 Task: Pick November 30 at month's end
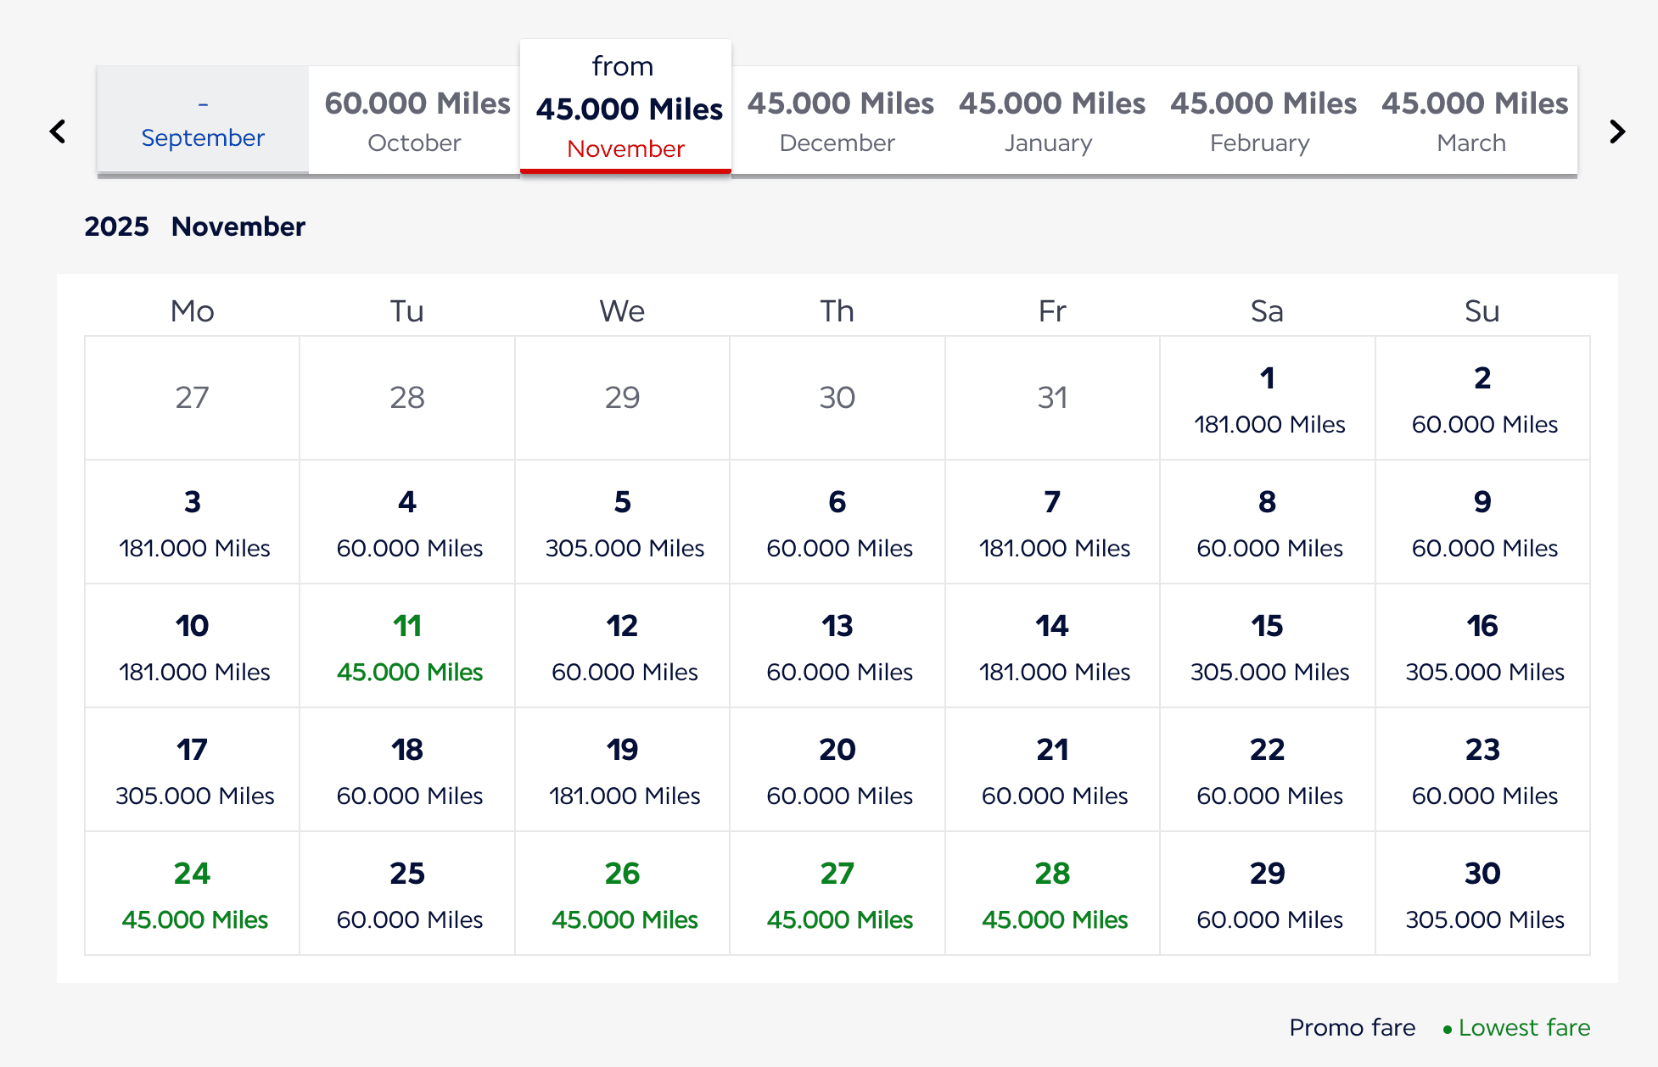[1482, 893]
